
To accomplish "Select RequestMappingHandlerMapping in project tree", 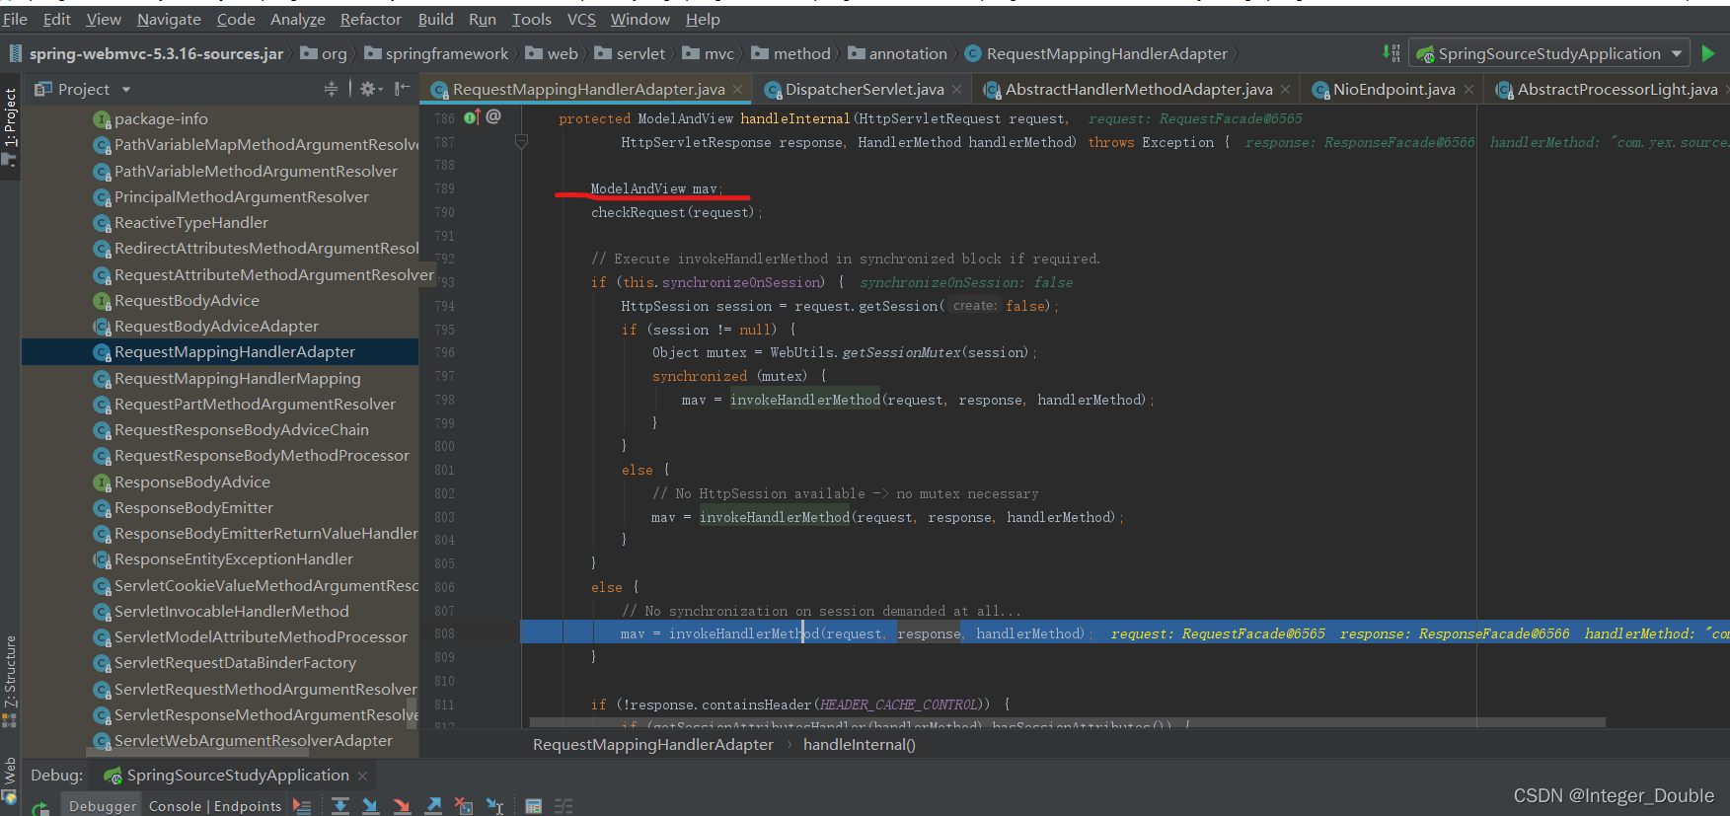I will tap(220, 379).
